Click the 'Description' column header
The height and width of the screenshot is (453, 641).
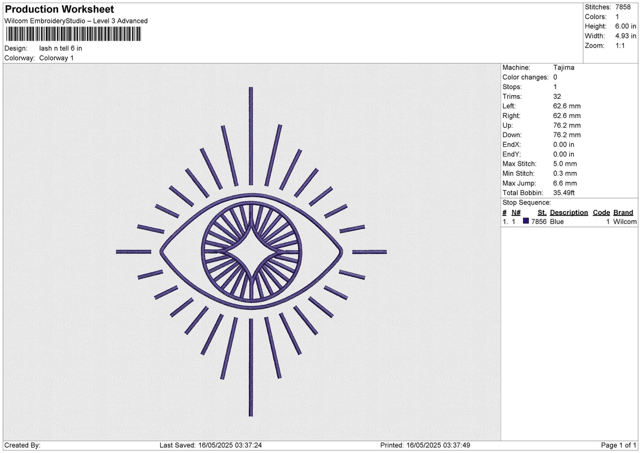point(569,212)
